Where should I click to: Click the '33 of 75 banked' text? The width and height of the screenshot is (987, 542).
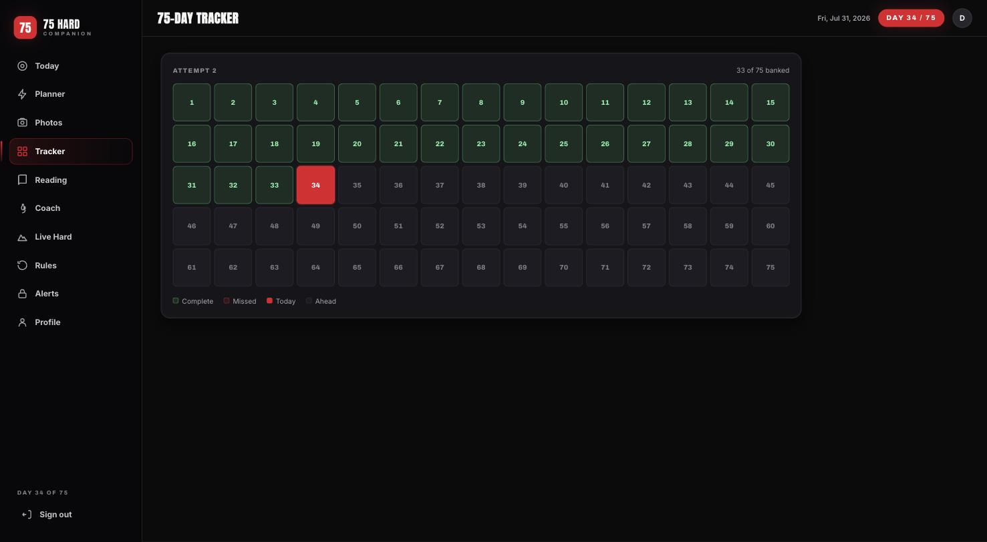click(x=762, y=70)
